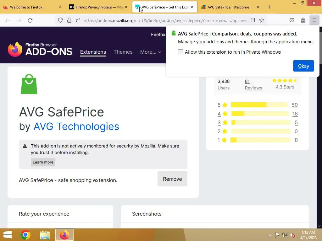Viewport: 322px width, 241px height.
Task: Close the Firefox Privacy Notice tab
Action: pyautogui.click(x=126, y=7)
